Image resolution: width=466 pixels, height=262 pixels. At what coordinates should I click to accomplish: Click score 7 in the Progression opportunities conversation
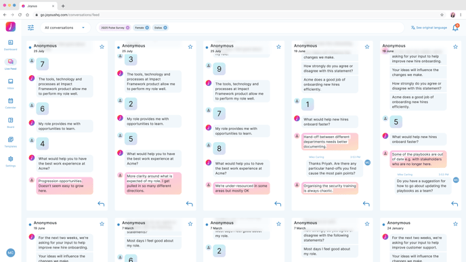pyautogui.click(x=42, y=64)
